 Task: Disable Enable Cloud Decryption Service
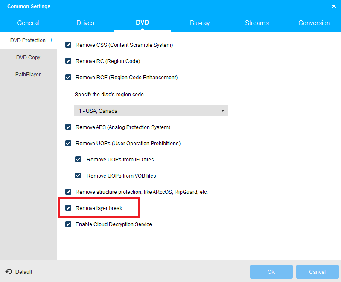[68, 224]
